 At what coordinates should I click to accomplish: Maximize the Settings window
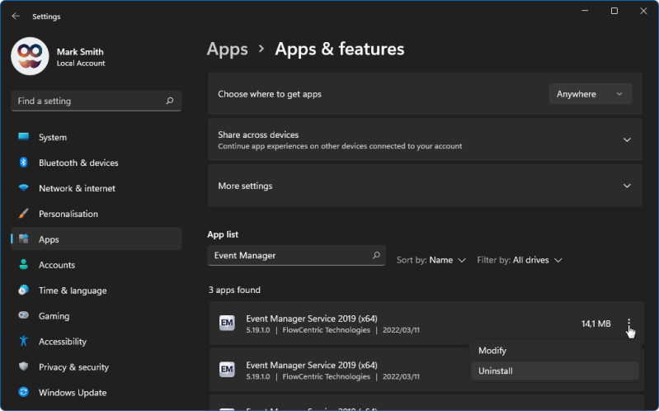(614, 11)
